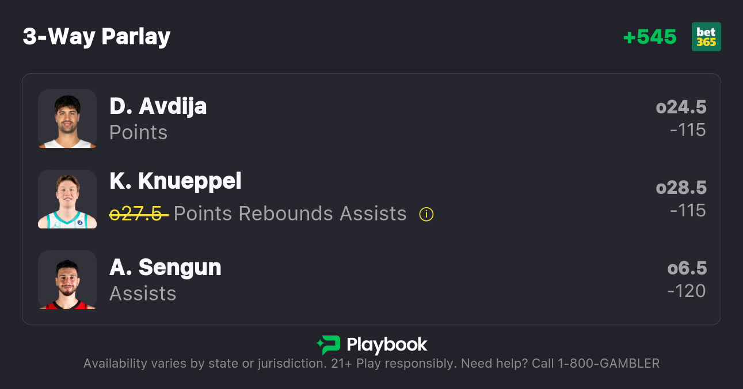Click the -115 odds for Avdija
743x389 pixels.
tap(688, 130)
